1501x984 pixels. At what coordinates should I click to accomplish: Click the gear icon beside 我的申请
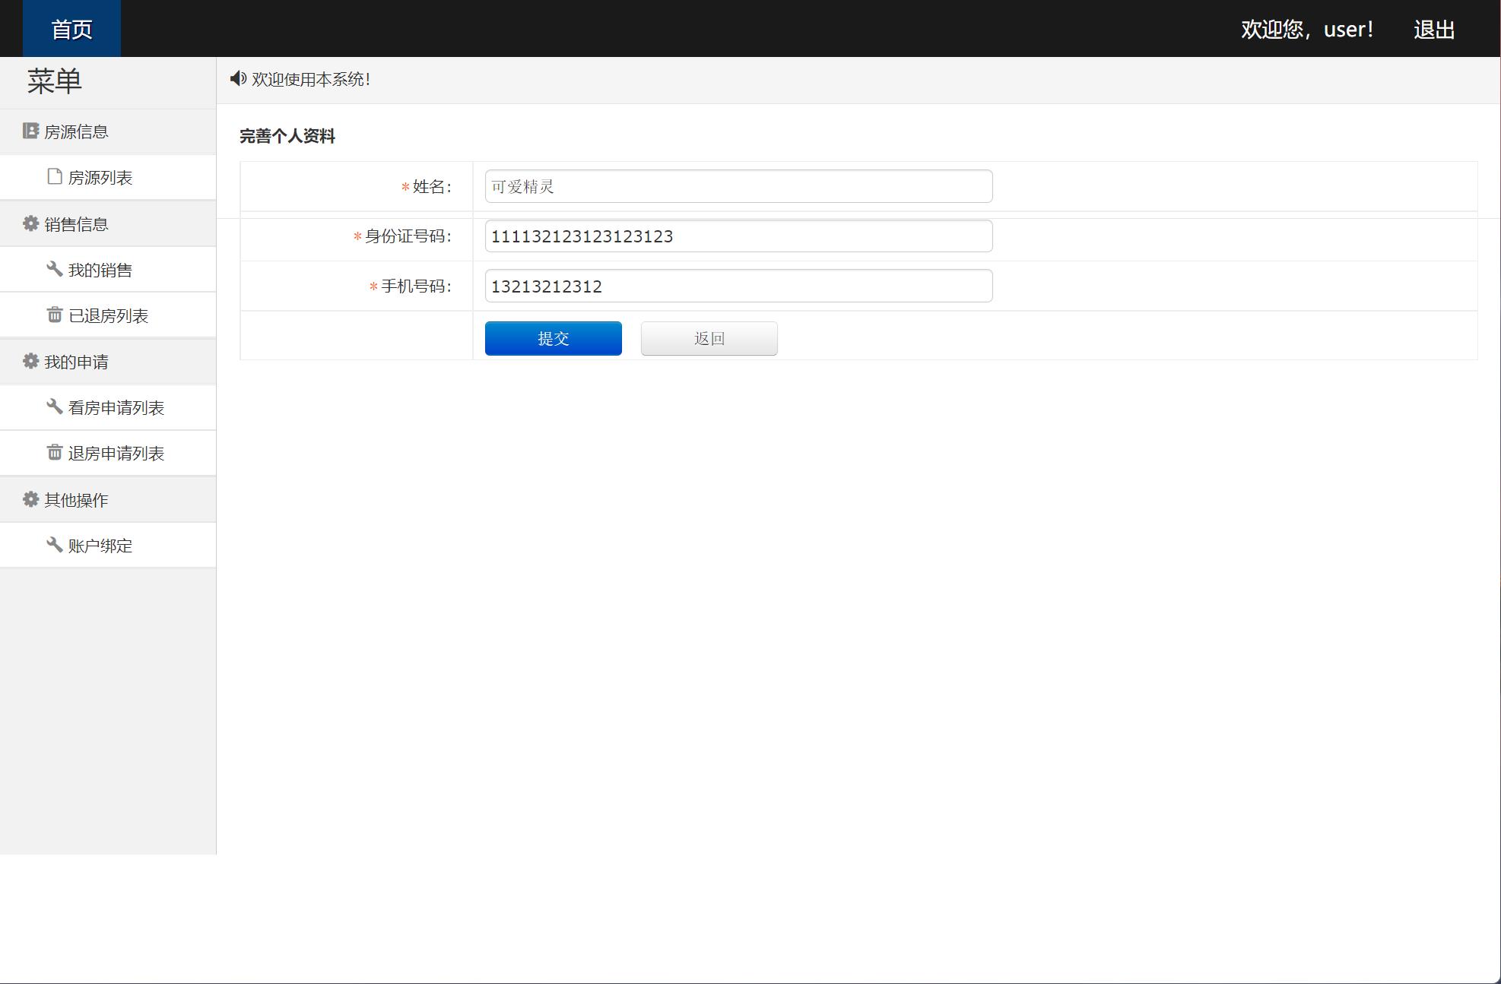(30, 361)
